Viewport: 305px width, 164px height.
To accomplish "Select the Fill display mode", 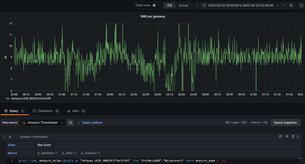I will point(169,5).
